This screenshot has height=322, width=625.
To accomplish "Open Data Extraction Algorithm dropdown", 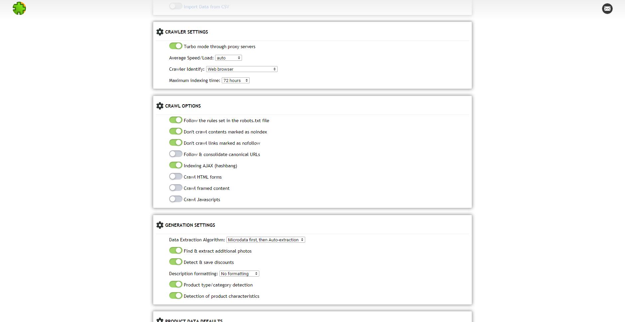I will (265, 240).
